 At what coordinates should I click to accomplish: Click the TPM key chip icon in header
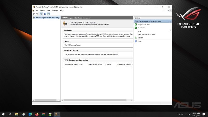click(65, 23)
